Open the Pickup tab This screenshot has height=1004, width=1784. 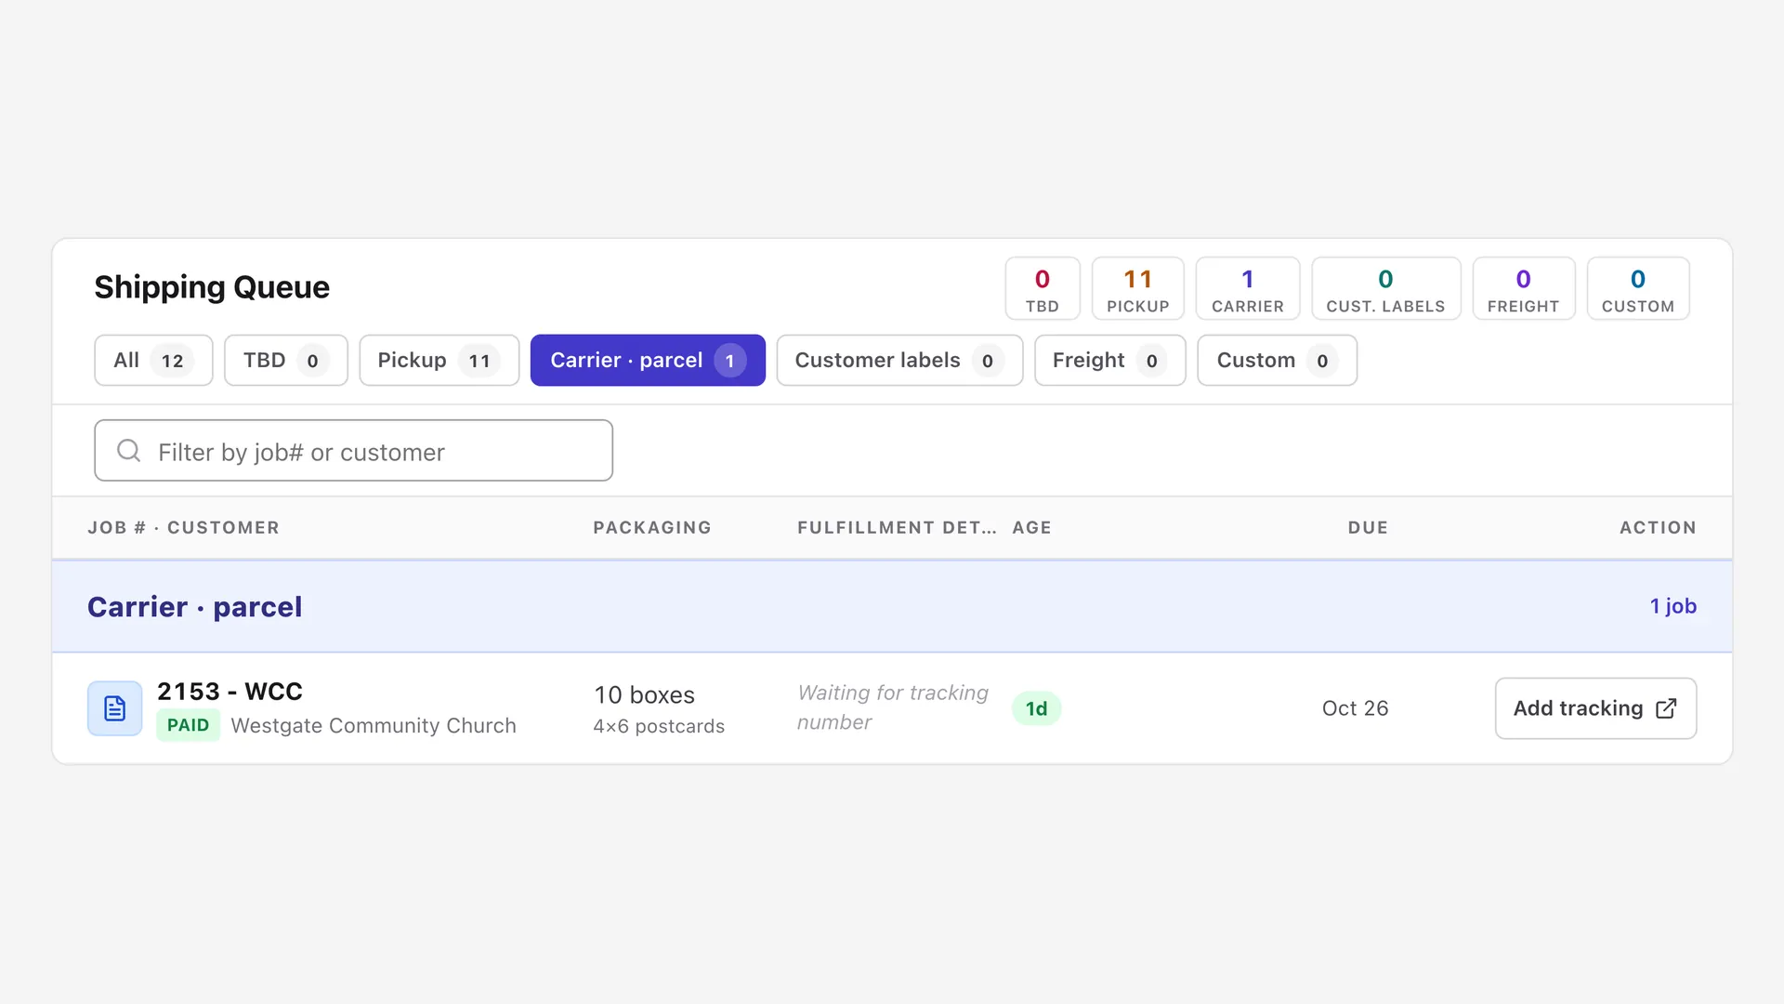coord(439,360)
